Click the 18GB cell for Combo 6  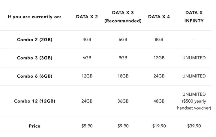[x=123, y=76]
